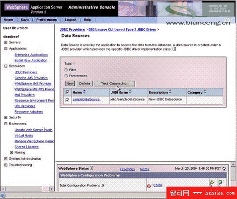237x199 pixels.
Task: Open Manage WebSphere Variables link
Action: click(34, 141)
